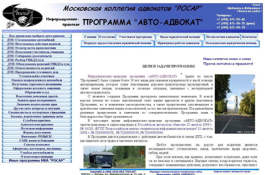The height and width of the screenshot is (175, 265).
Task: Click the bell tower road photo
Action: [235, 104]
